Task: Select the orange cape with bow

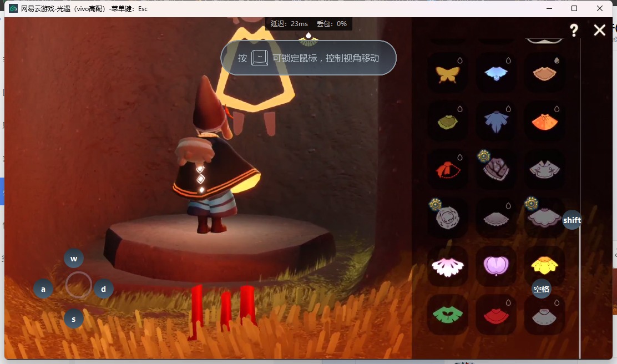Action: pyautogui.click(x=545, y=122)
